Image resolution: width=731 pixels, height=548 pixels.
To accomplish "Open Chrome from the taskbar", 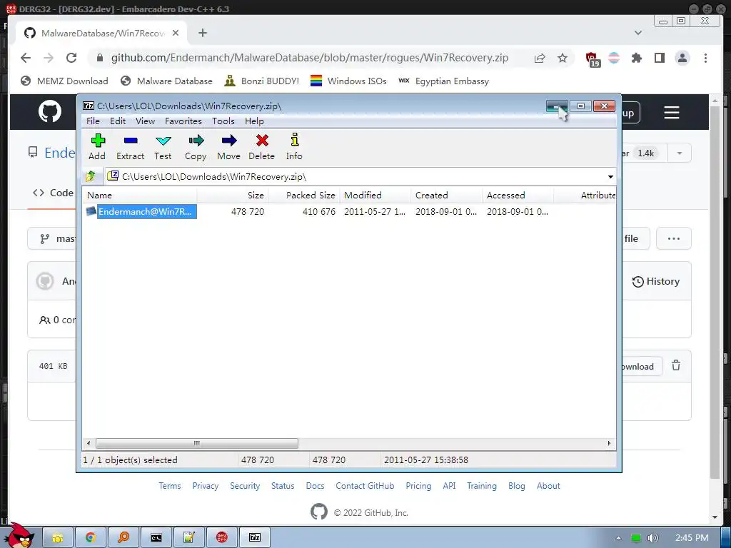I will pos(91,538).
